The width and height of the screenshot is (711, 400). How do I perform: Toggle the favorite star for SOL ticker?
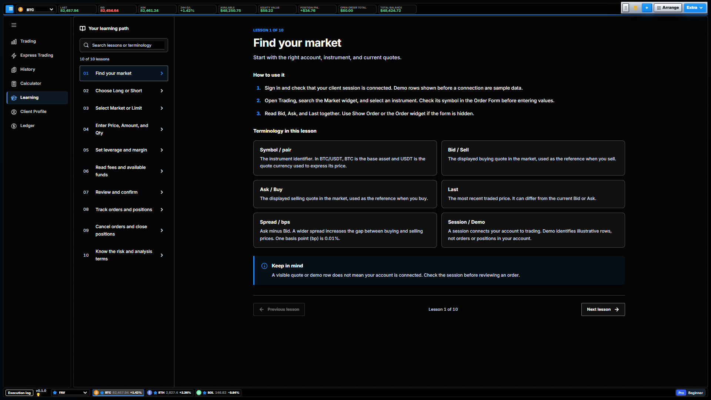[204, 393]
